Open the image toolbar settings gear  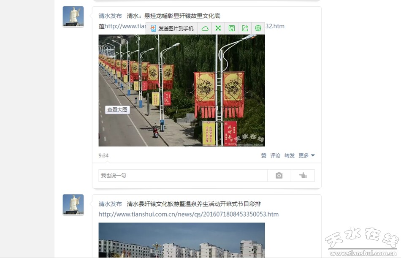pos(258,28)
